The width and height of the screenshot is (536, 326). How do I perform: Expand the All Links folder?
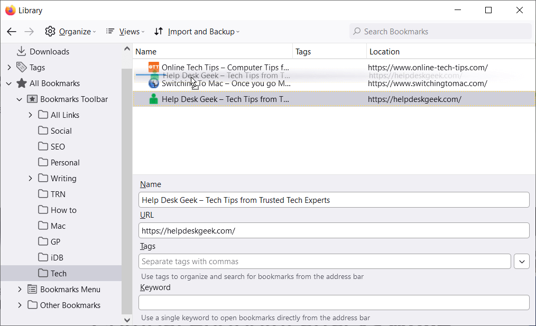(x=30, y=115)
